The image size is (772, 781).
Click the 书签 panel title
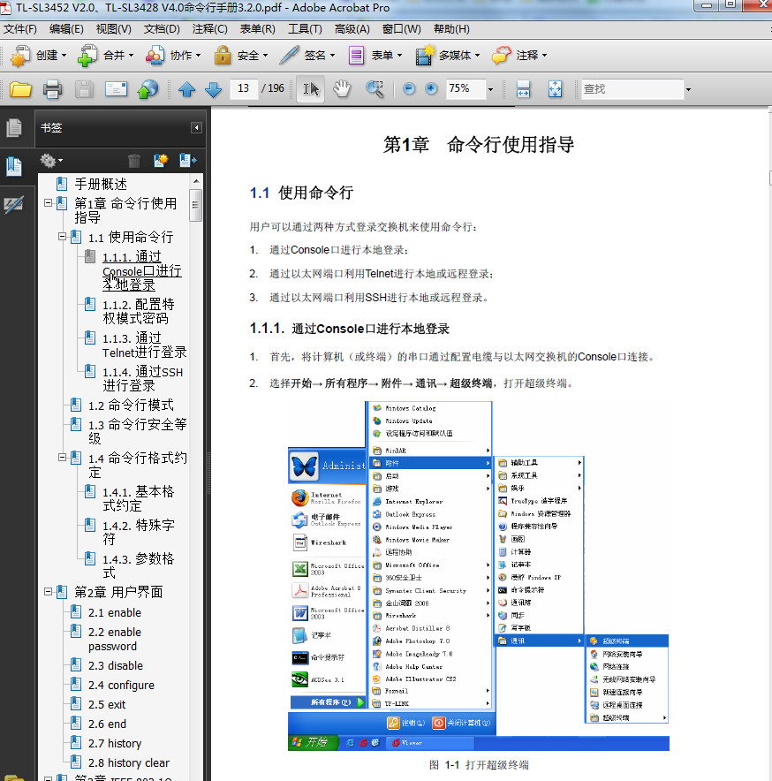pos(51,128)
